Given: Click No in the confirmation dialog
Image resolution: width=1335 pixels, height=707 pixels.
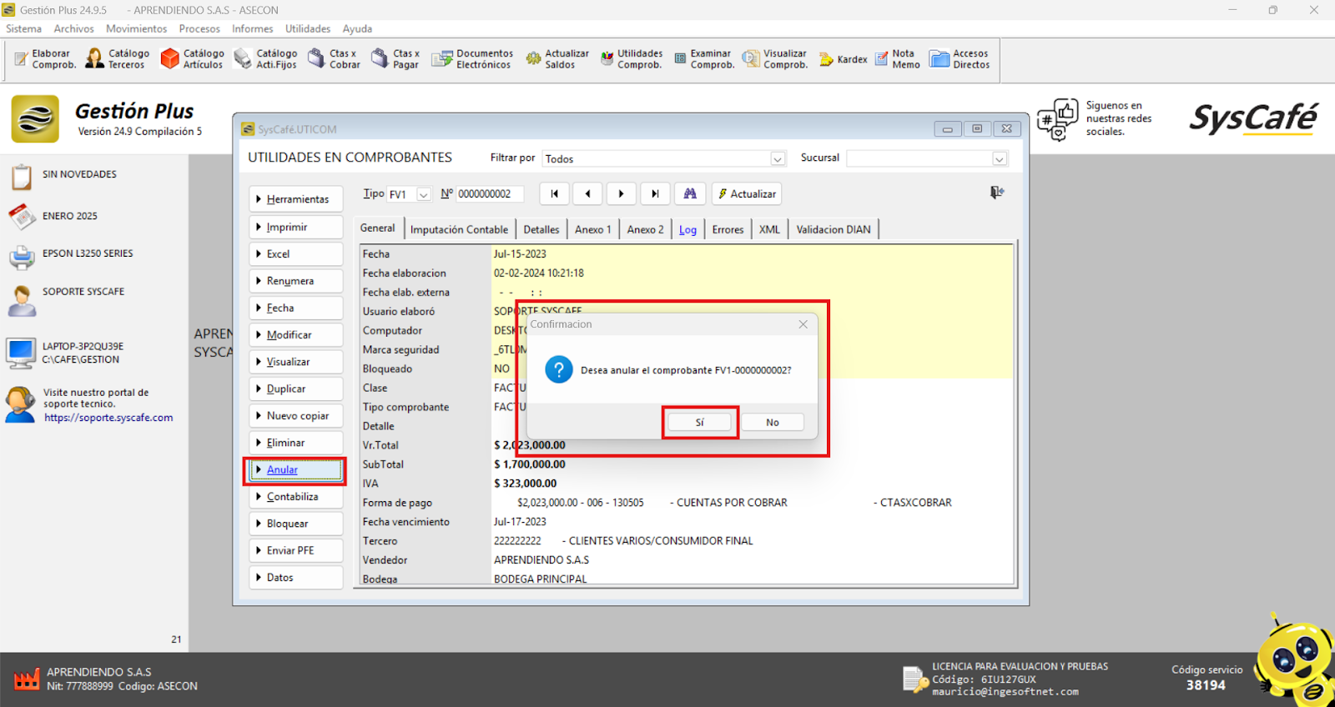Looking at the screenshot, I should [x=773, y=423].
